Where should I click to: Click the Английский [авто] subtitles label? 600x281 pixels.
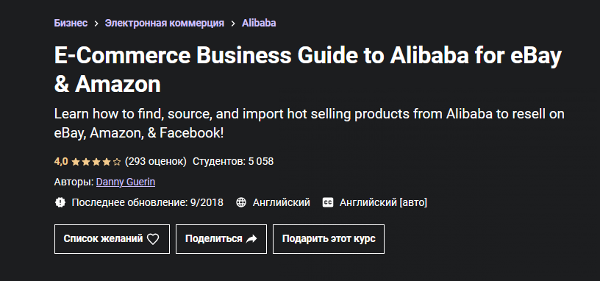click(383, 202)
